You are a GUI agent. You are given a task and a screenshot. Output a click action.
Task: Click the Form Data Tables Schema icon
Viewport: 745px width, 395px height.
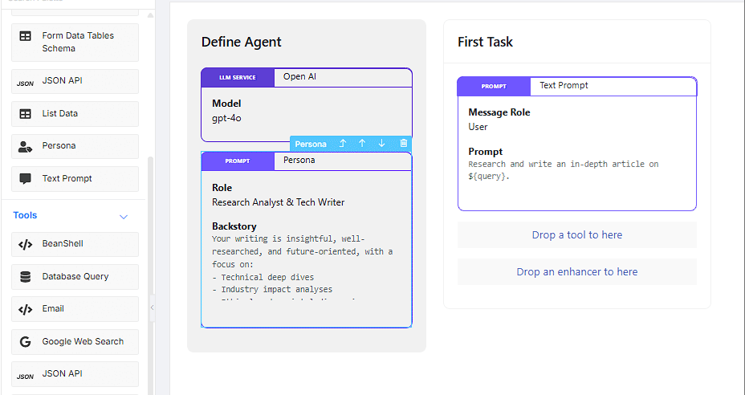26,36
